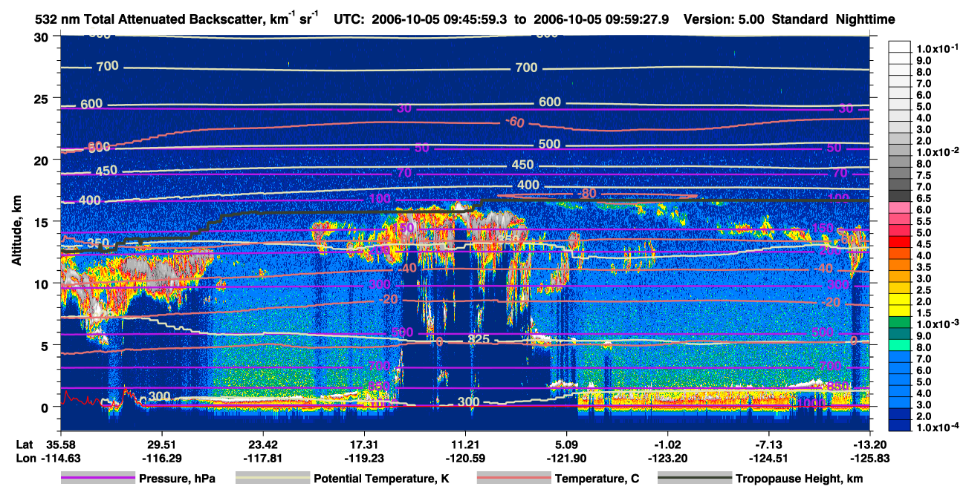Image resolution: width=966 pixels, height=495 pixels.
Task: Click the altitude axis tick '15'
Action: coord(42,221)
